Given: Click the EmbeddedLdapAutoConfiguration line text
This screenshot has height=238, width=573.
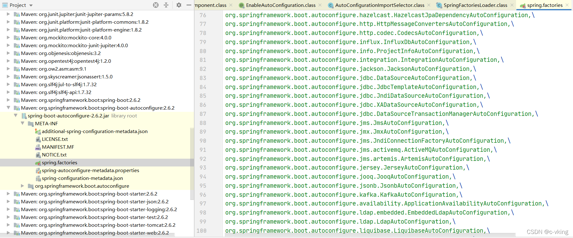Looking at the screenshot, I should 370,212.
